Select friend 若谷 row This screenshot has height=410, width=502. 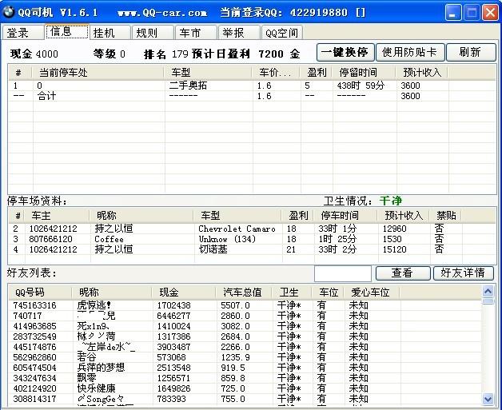pyautogui.click(x=245, y=357)
